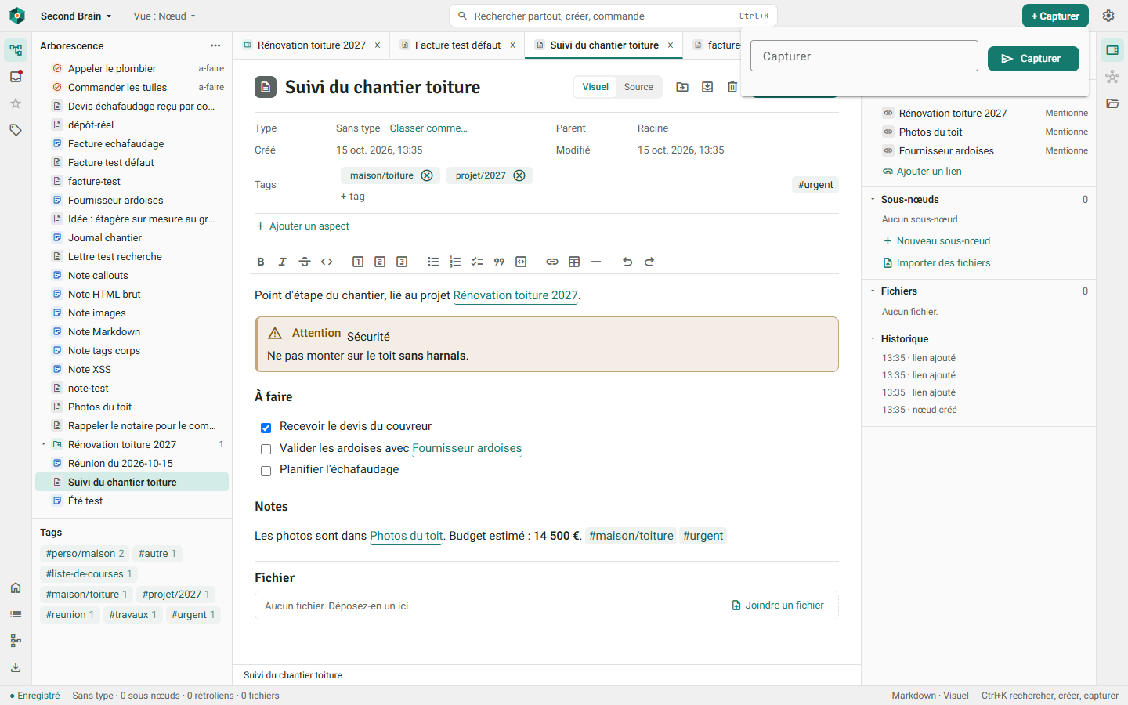Click the green Capturer send button
1128x705 pixels.
(1033, 59)
